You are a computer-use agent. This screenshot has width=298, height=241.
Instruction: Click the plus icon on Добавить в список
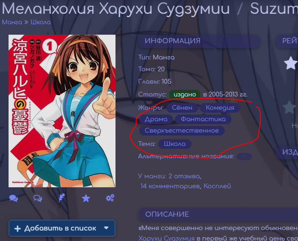18,229
